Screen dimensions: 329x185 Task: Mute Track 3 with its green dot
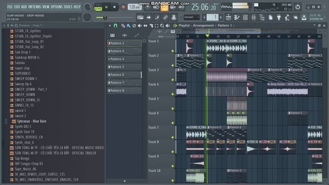click(173, 80)
